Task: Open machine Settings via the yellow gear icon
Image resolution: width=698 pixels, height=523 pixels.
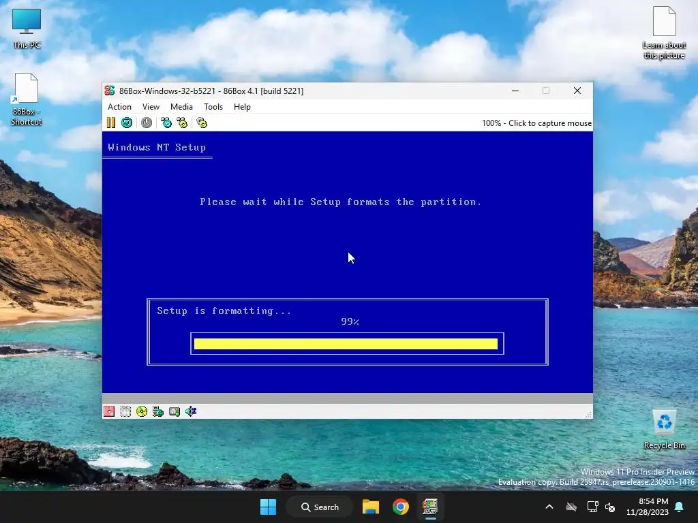Action: tap(202, 123)
